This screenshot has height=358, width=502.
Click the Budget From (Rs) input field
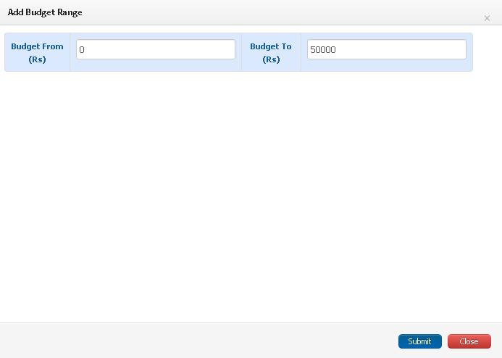[156, 49]
